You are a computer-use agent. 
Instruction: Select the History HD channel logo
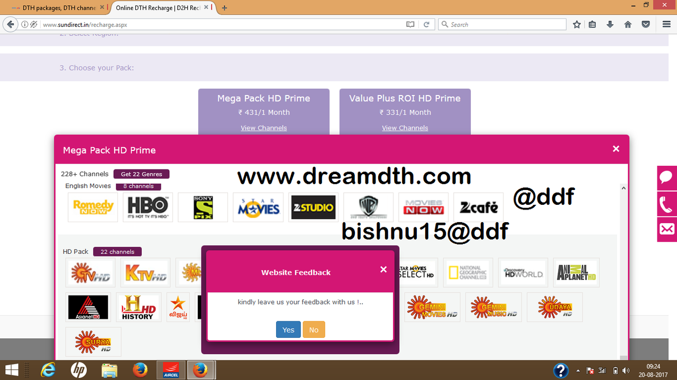click(x=139, y=307)
